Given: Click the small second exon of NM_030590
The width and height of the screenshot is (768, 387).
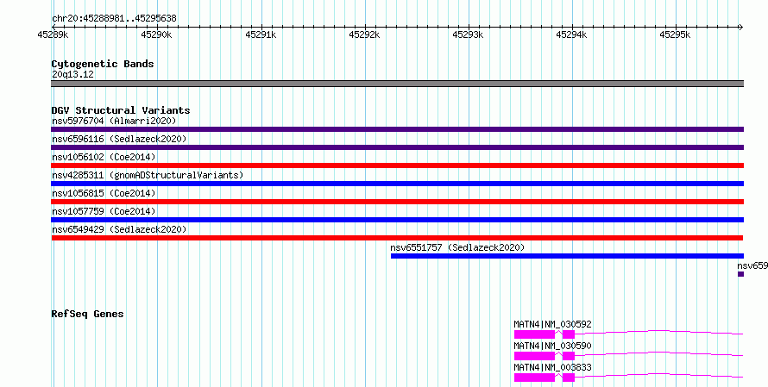Looking at the screenshot, I should click(x=568, y=356).
